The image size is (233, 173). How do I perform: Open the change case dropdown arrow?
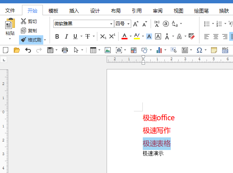coord(181,23)
